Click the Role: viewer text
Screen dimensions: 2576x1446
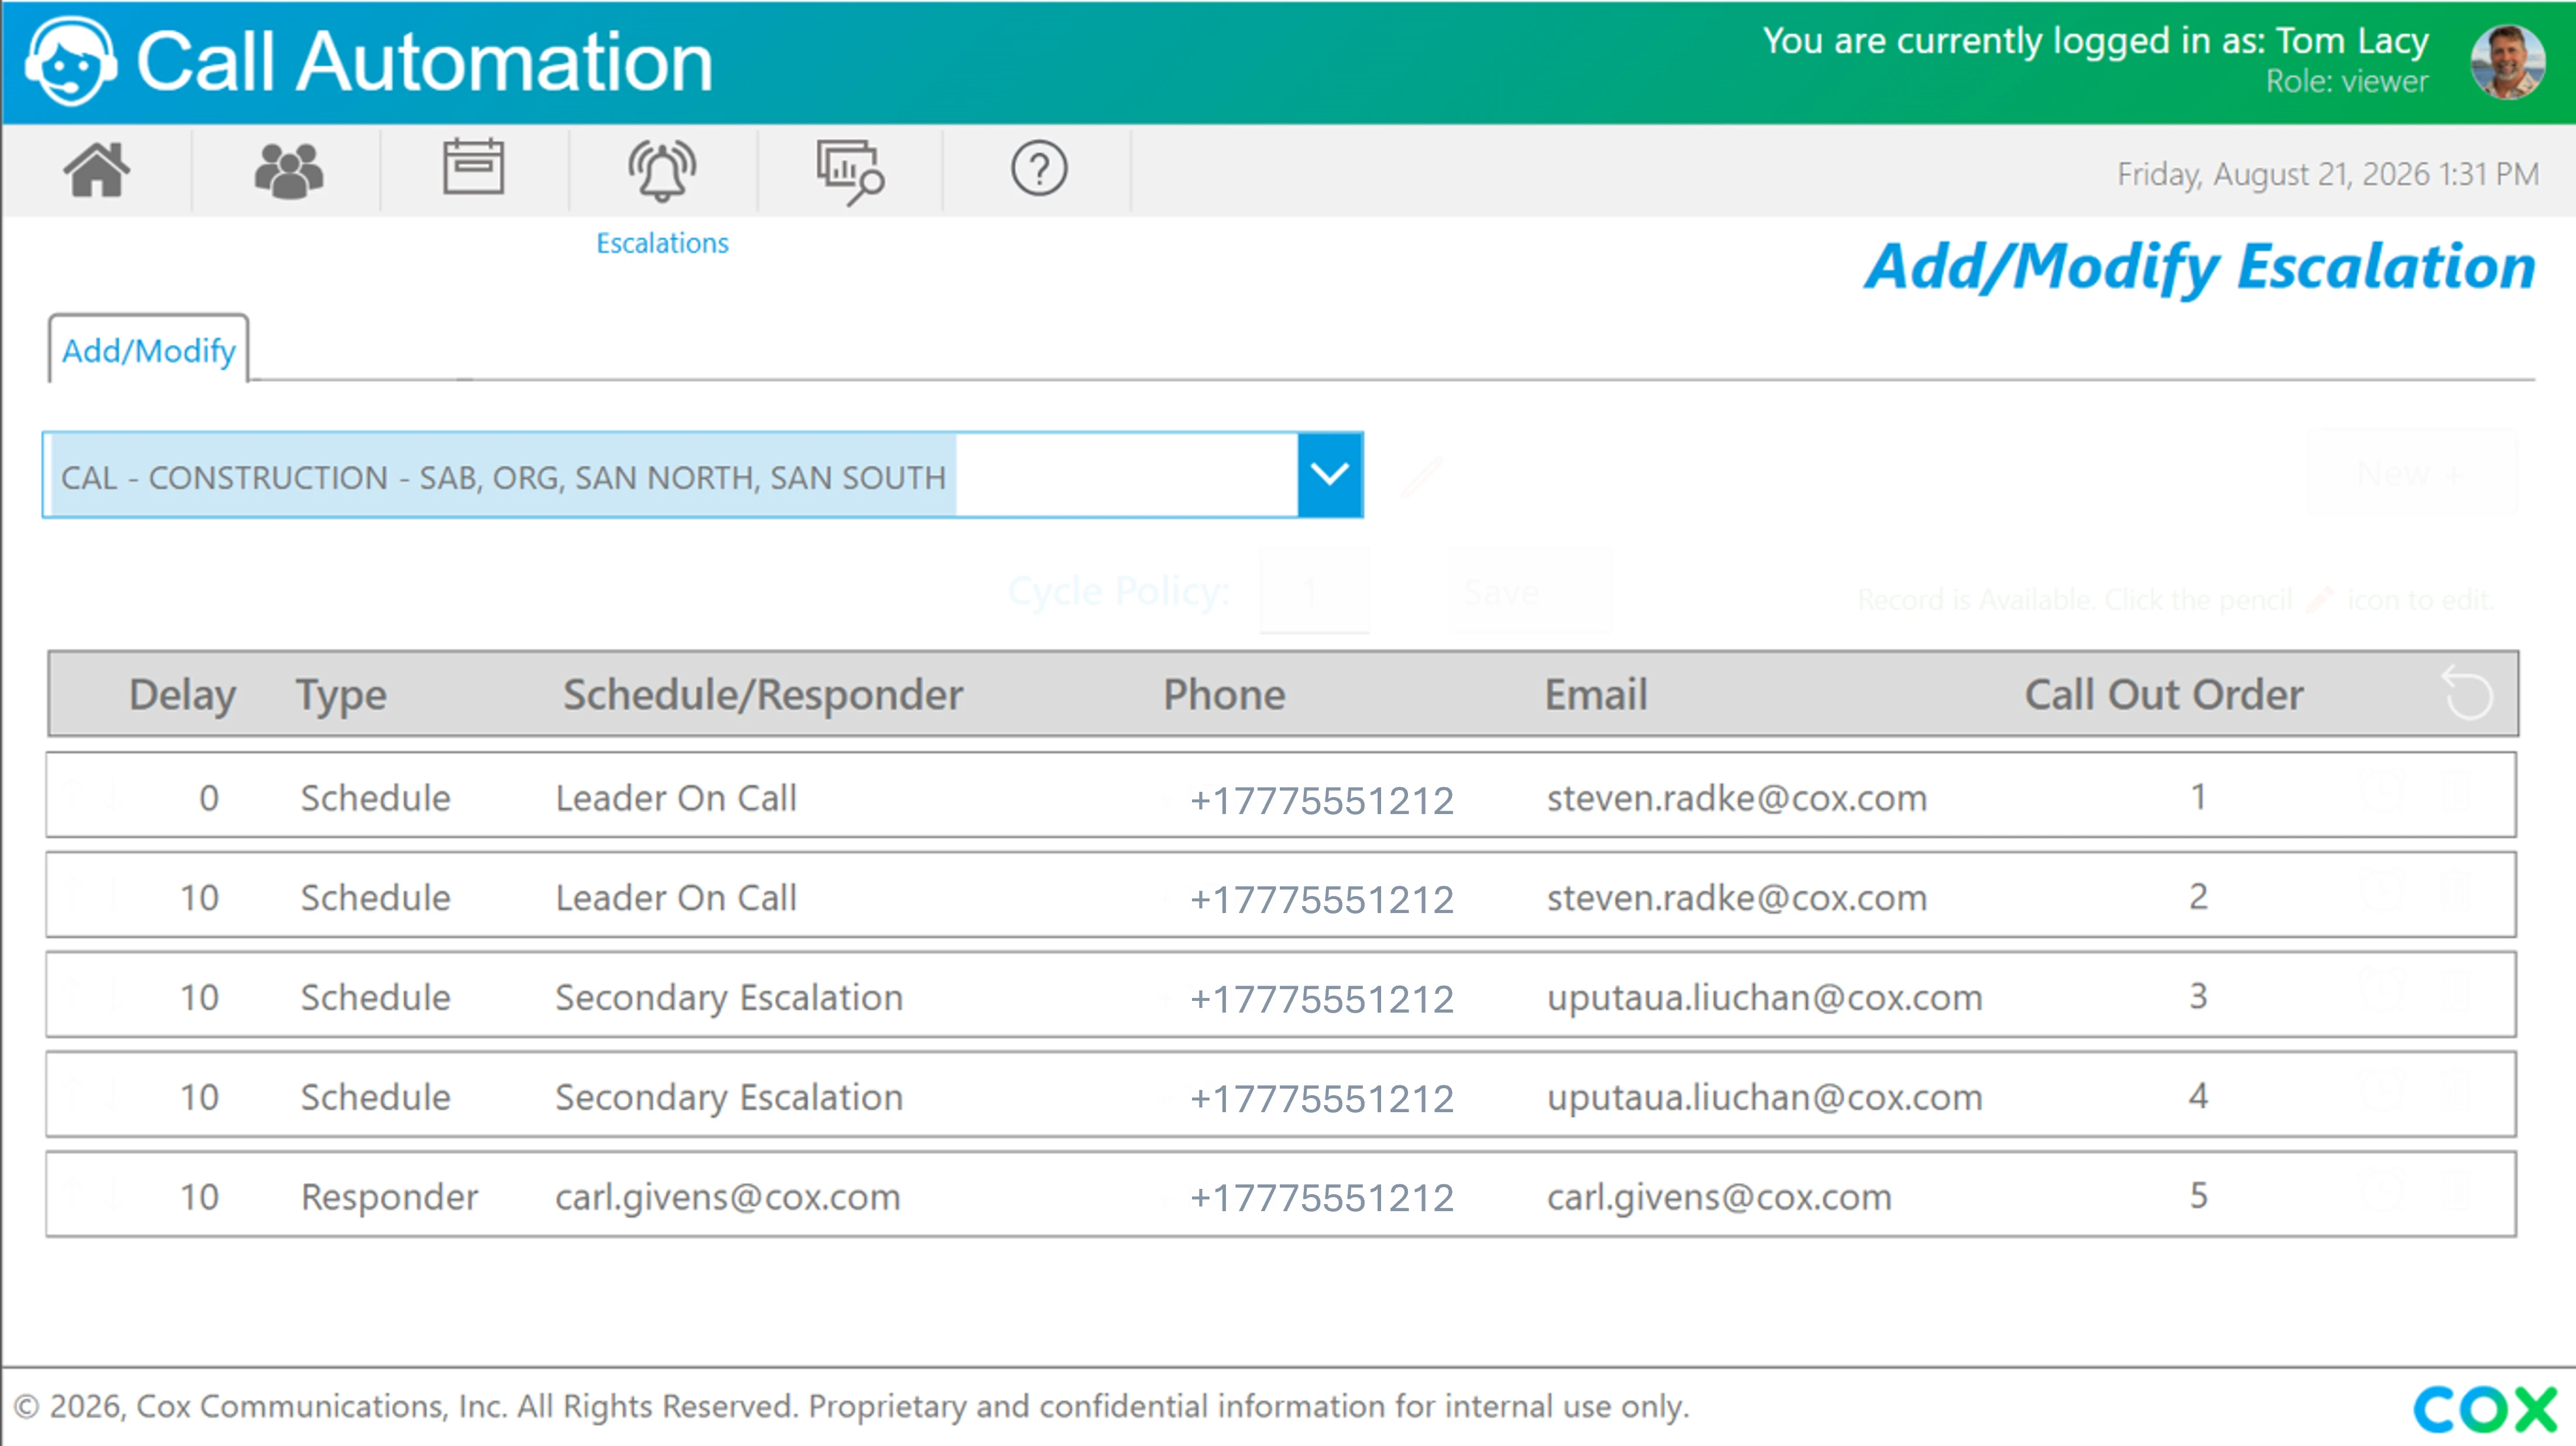point(2346,81)
